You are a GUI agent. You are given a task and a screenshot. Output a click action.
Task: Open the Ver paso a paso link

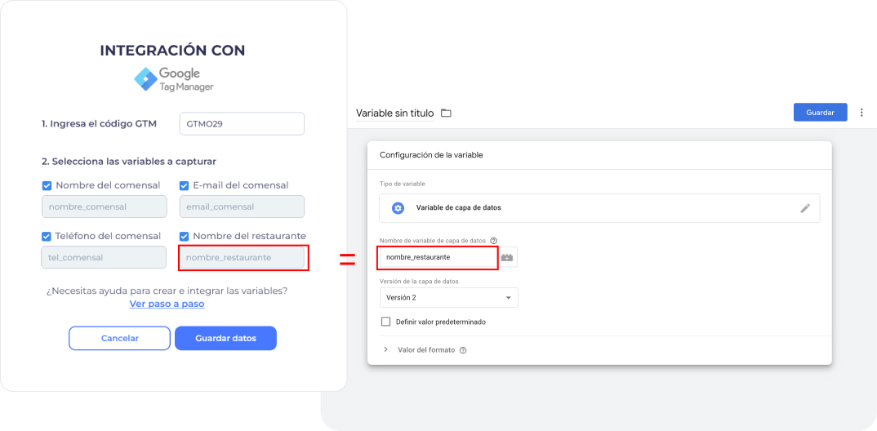tap(167, 304)
